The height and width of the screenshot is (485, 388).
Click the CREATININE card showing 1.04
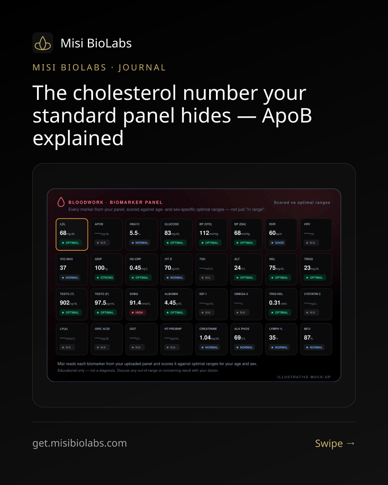tap(211, 339)
